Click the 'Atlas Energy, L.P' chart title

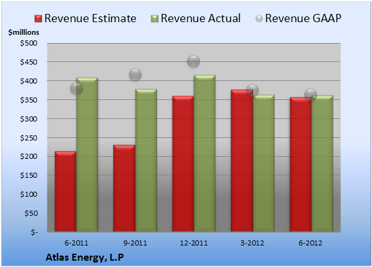pyautogui.click(x=85, y=258)
